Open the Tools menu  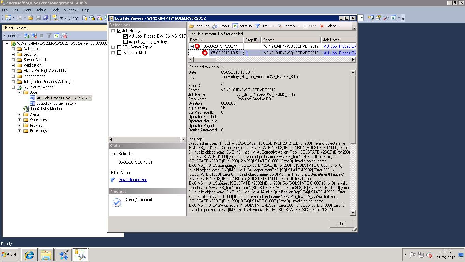[55, 10]
